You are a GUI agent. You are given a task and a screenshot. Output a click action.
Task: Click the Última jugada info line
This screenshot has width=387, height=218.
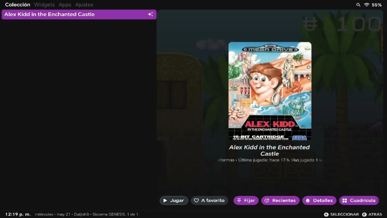click(x=270, y=160)
